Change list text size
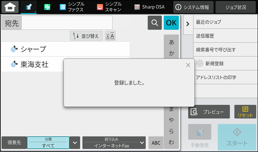Viewport: 258px width, 152px height. [x=110, y=36]
